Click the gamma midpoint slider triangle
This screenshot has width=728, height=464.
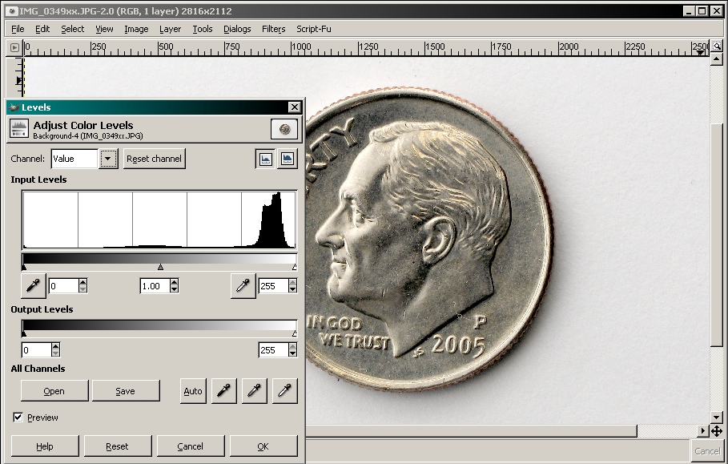(160, 267)
